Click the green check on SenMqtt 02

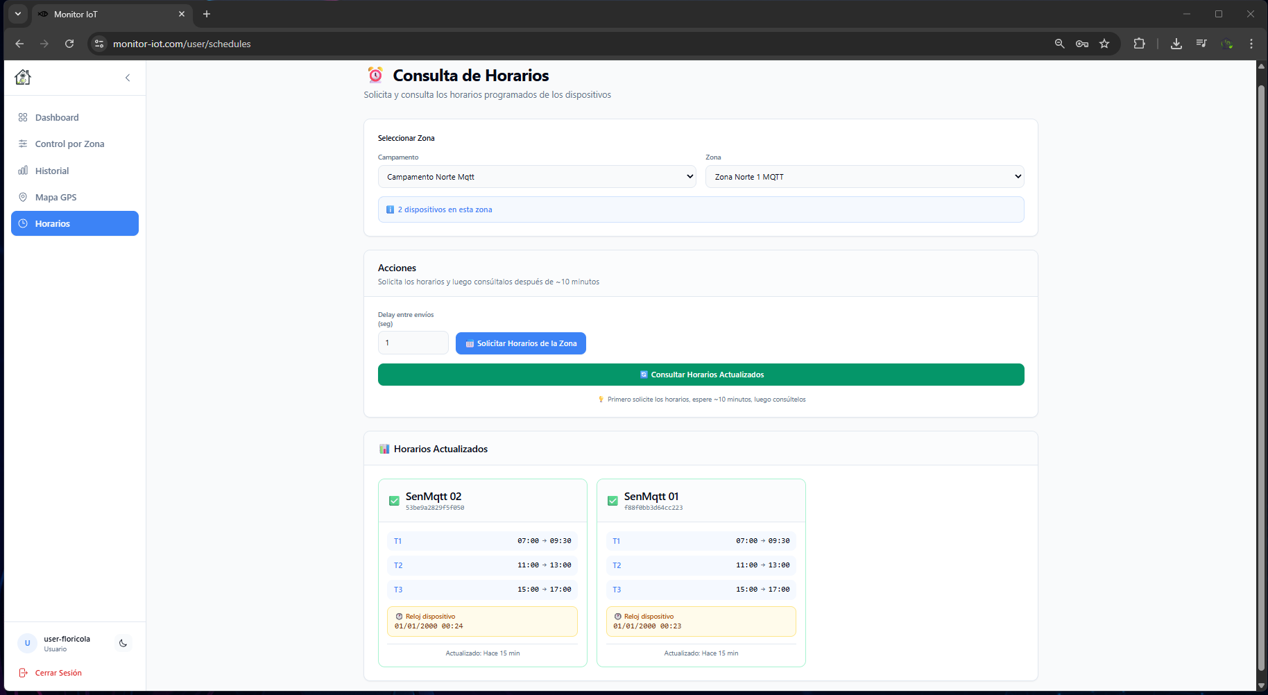[x=394, y=501]
